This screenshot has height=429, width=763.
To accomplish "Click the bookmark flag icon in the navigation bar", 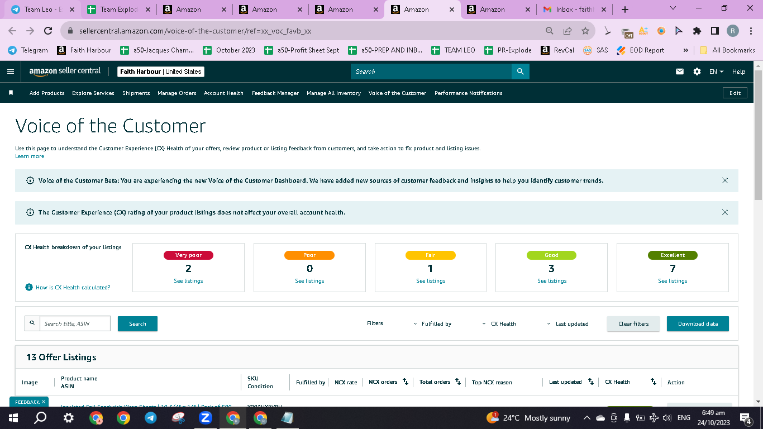I will (11, 93).
